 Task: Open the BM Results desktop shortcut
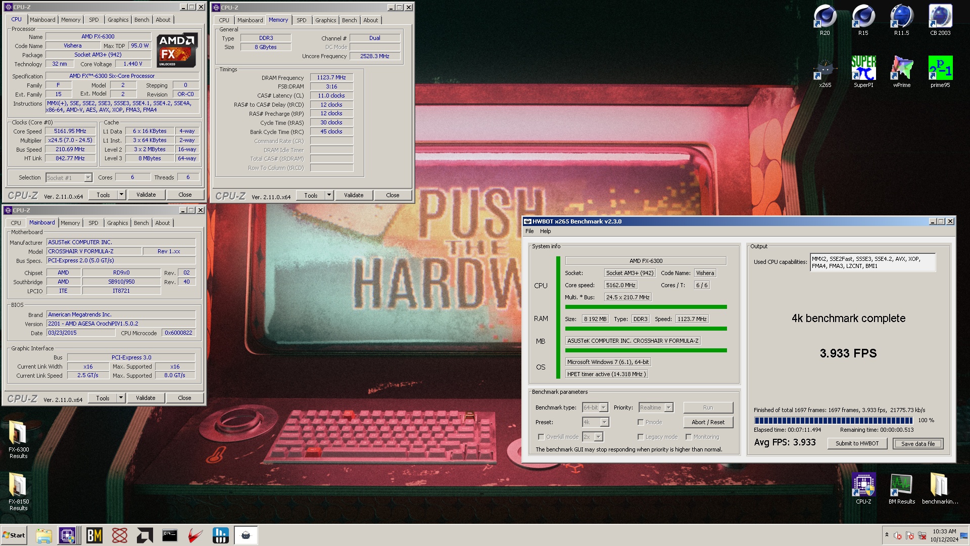pos(901,489)
